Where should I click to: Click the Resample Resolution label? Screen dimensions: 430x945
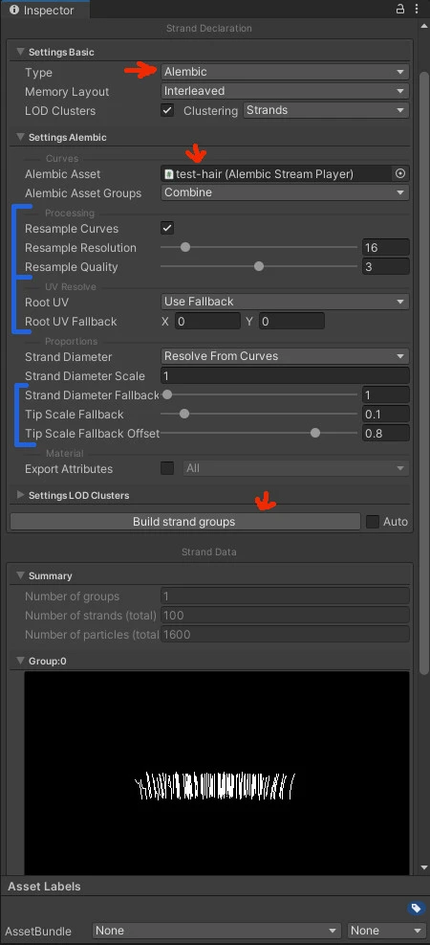(80, 248)
